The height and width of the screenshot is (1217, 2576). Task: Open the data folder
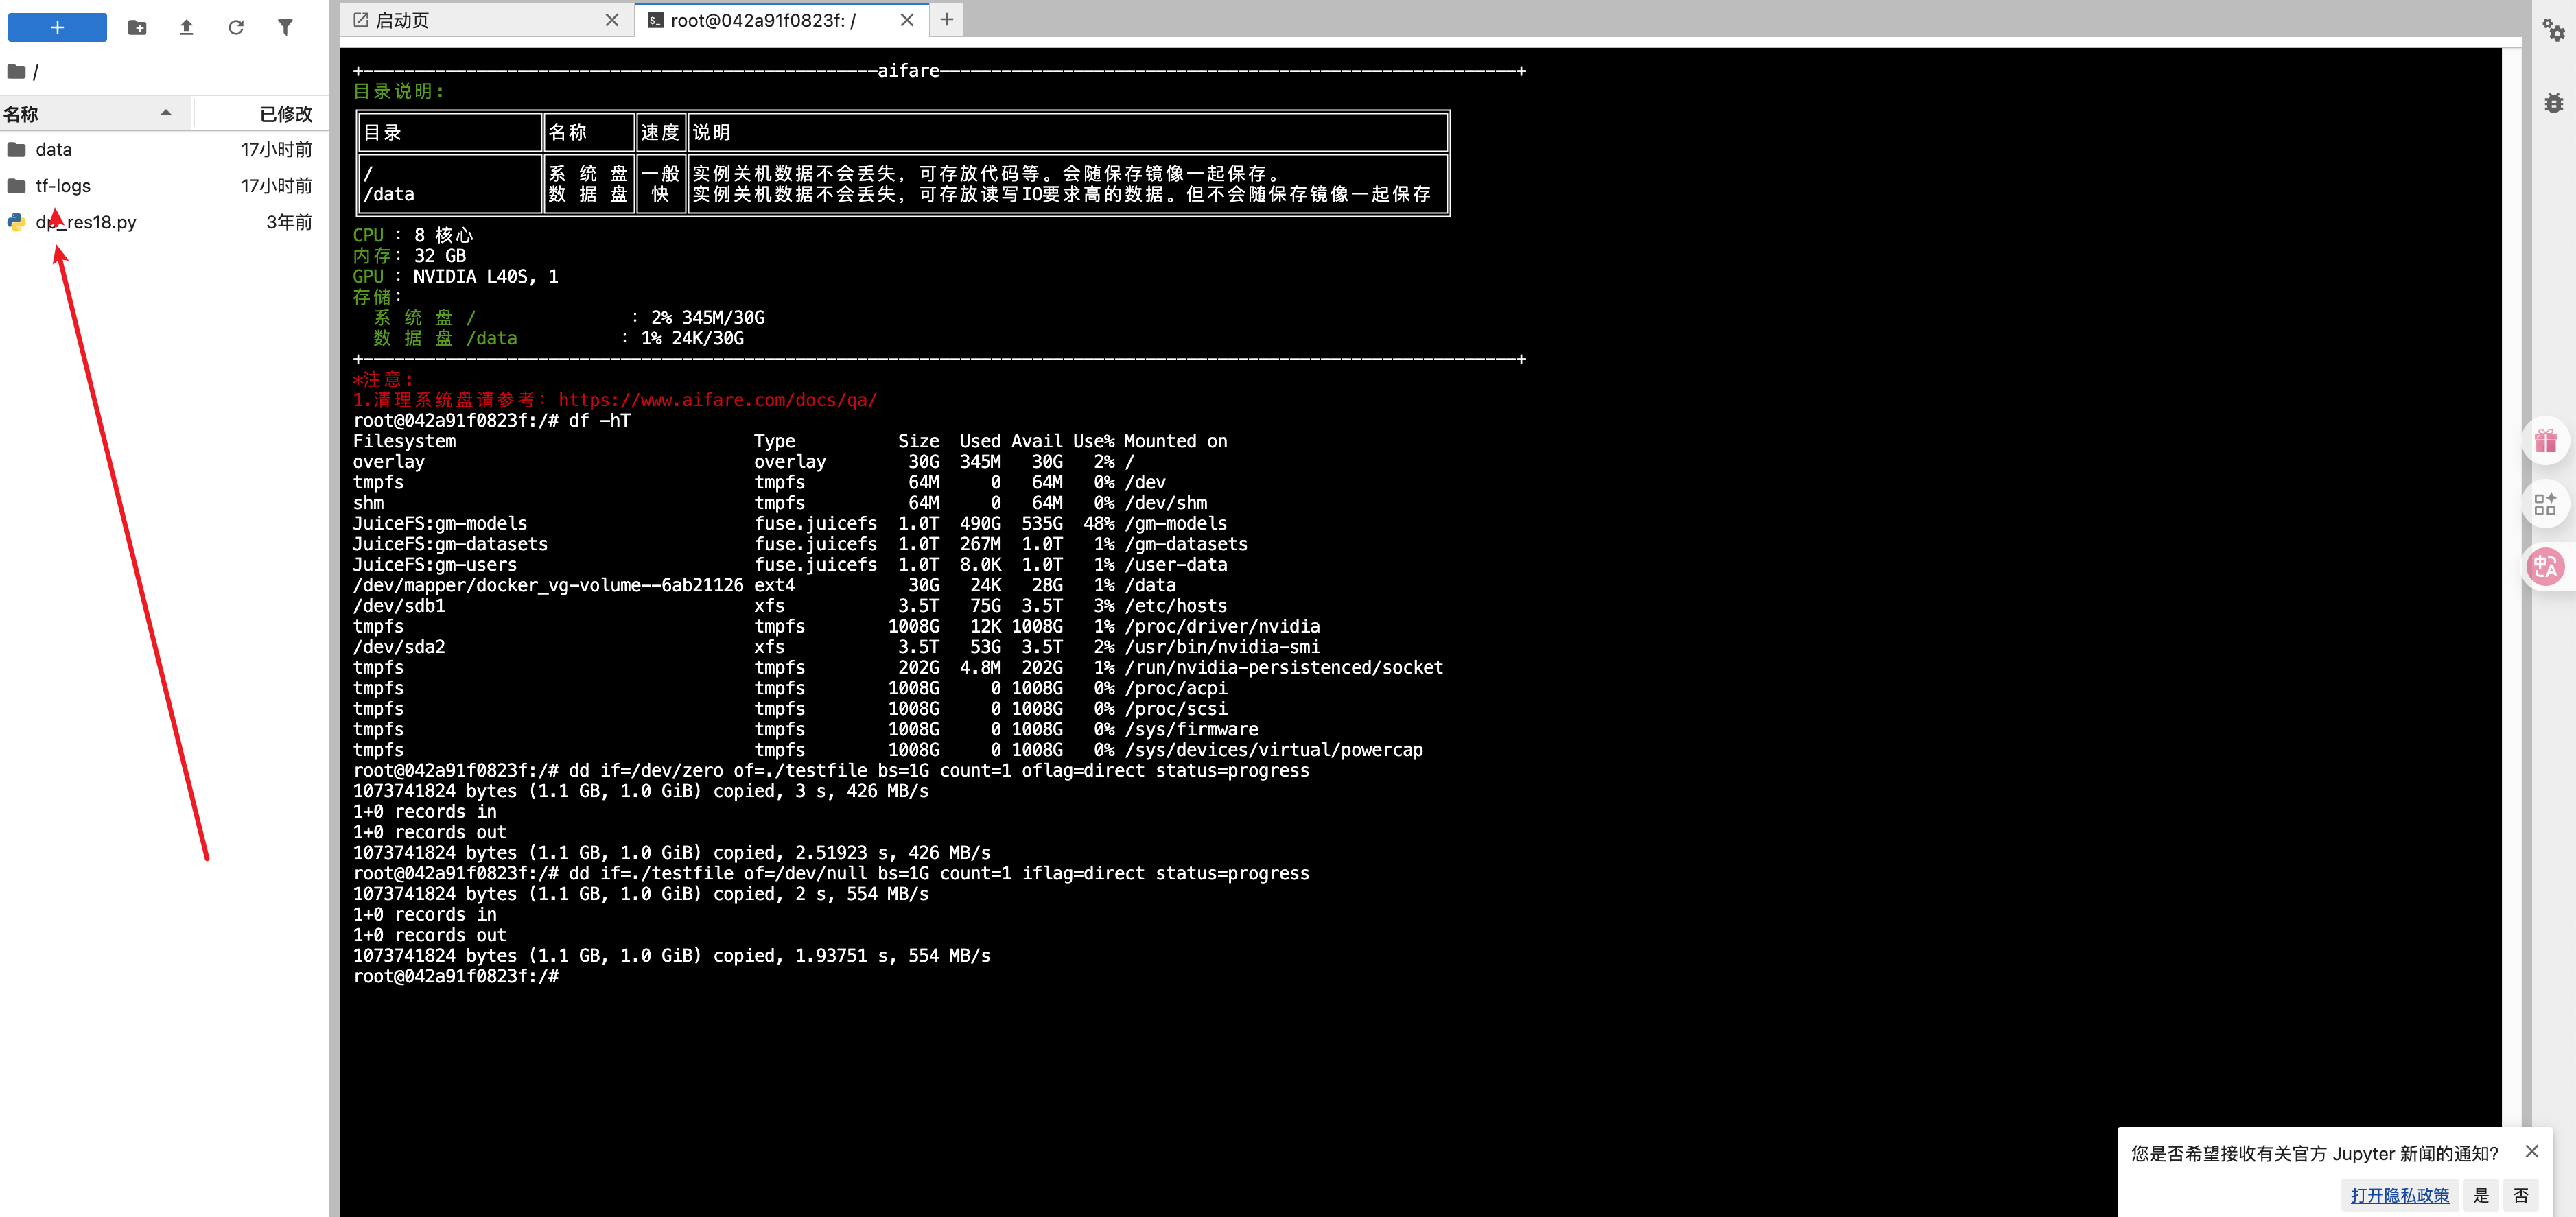coord(54,149)
